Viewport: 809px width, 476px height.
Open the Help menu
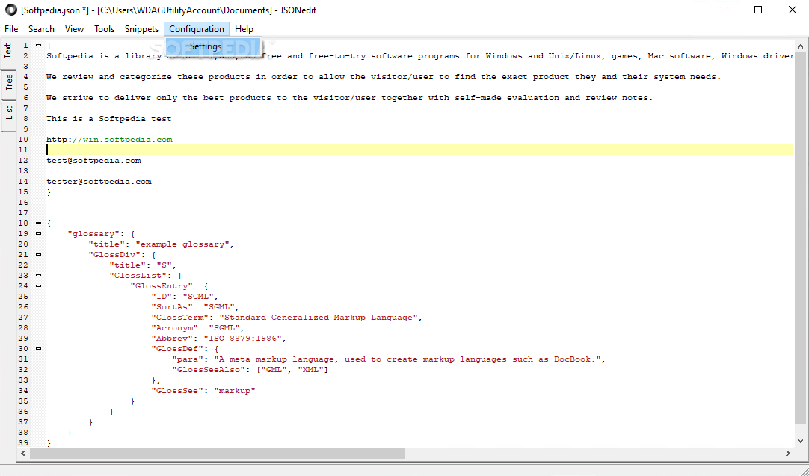click(x=244, y=29)
